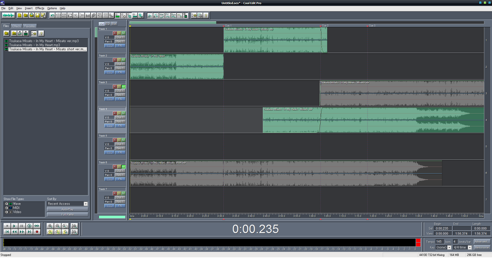
Task: Switch to the Favorites tab
Action: [x=29, y=26]
